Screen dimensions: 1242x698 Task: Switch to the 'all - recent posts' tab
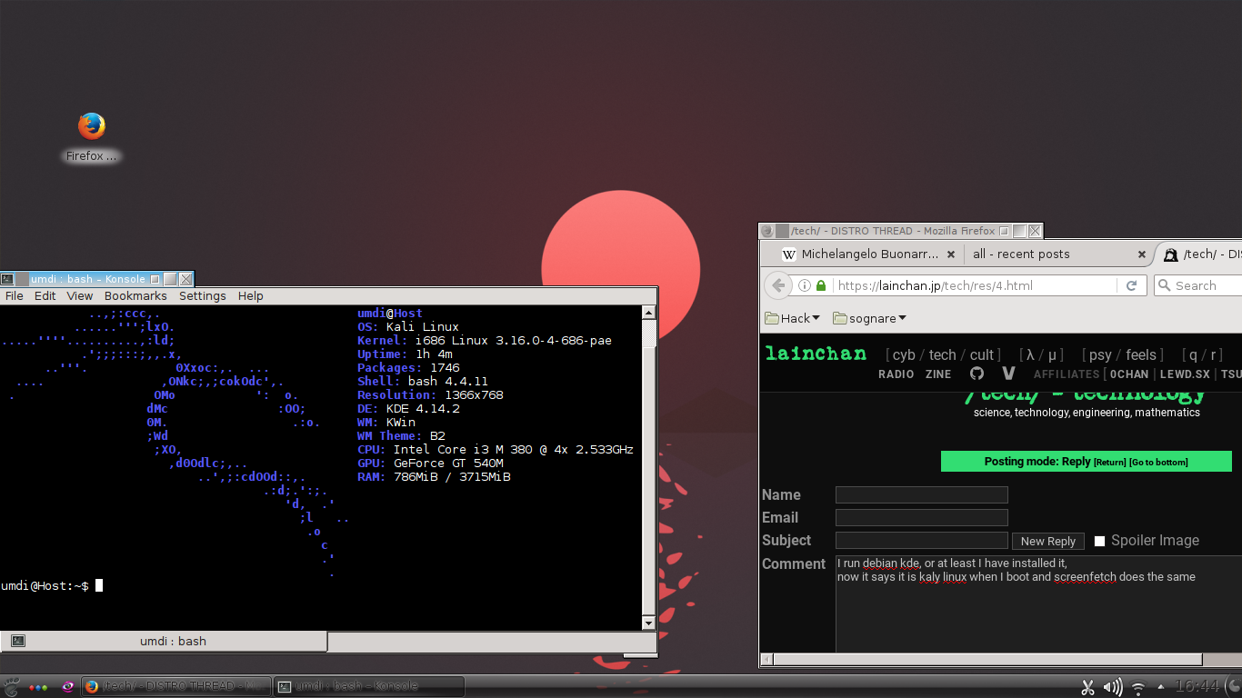[x=1021, y=254]
